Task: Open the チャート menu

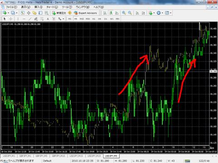Action: pos(52,7)
